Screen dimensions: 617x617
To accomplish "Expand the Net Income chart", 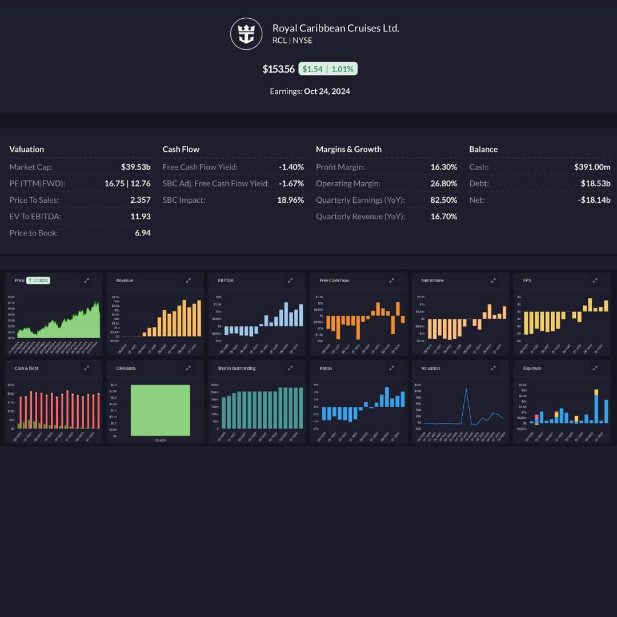I will coord(493,281).
